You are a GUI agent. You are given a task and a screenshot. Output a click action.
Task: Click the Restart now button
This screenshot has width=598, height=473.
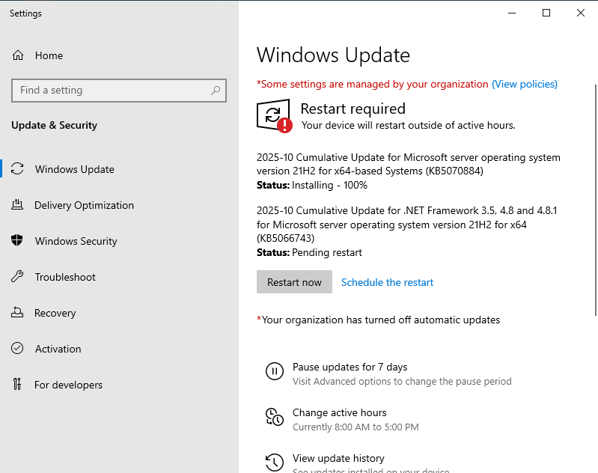(x=294, y=282)
